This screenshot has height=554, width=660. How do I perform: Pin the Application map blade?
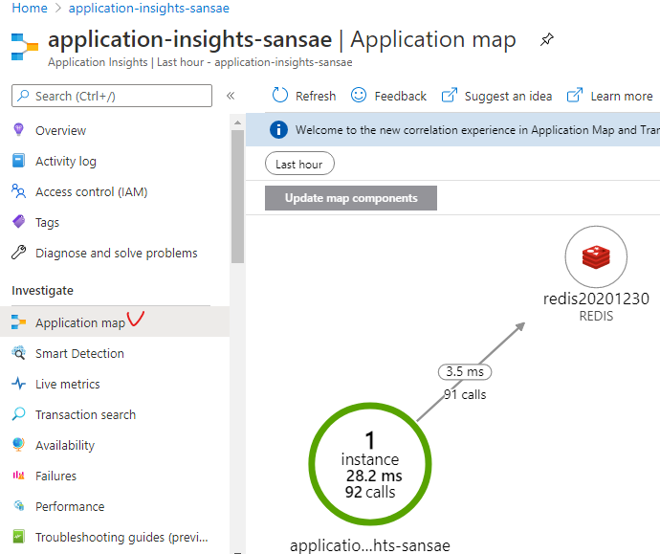(x=547, y=40)
